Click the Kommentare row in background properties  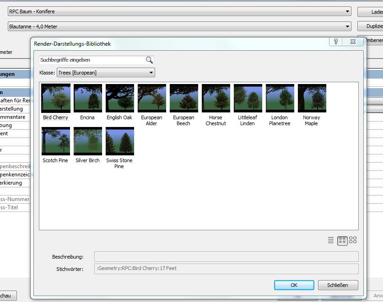[x=15, y=117]
